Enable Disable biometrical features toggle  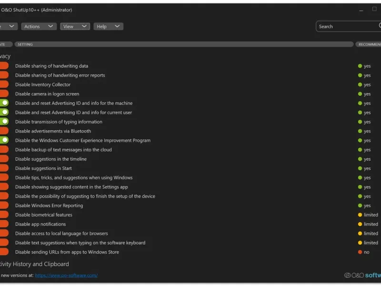coord(4,215)
